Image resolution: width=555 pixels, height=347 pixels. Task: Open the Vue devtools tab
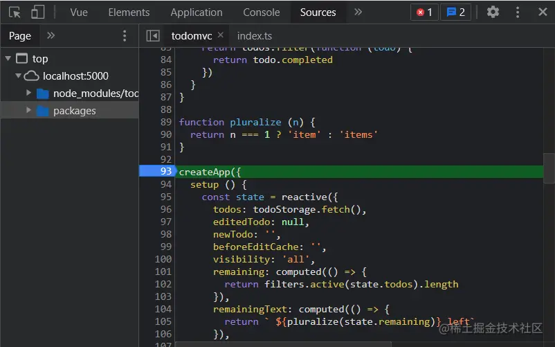(79, 12)
